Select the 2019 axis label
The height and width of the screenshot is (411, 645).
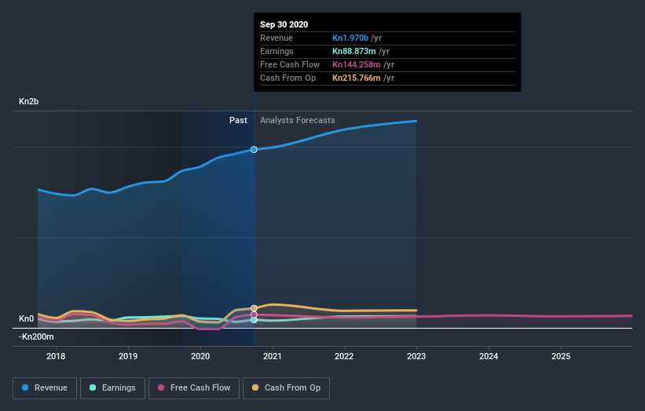click(x=128, y=356)
